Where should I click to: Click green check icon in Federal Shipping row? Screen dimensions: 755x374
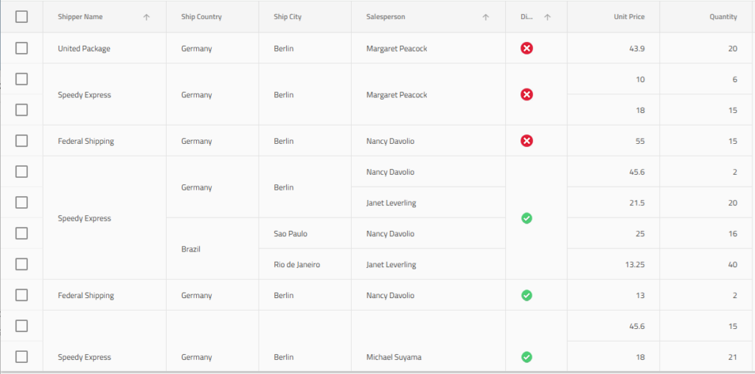point(526,296)
